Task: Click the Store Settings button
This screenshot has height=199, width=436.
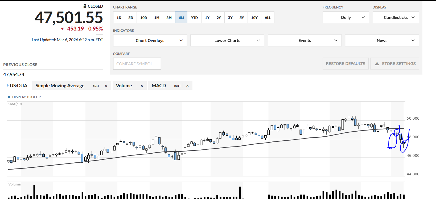Action: click(x=395, y=64)
